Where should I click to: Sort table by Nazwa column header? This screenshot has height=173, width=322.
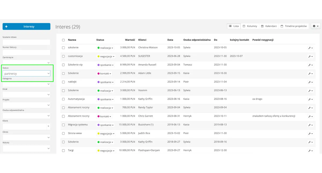[x=72, y=40]
